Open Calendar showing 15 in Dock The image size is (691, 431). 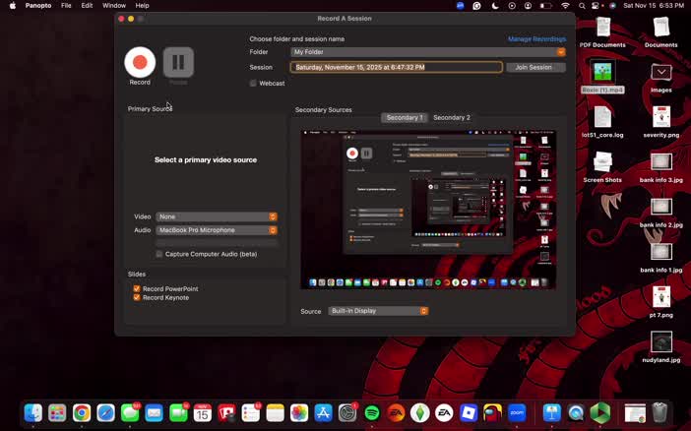point(202,413)
